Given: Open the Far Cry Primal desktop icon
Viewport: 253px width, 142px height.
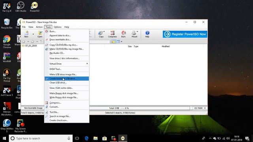Looking at the screenshot, I should 7,76.
